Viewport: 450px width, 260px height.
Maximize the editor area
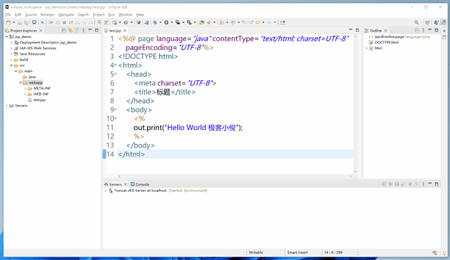click(x=357, y=30)
